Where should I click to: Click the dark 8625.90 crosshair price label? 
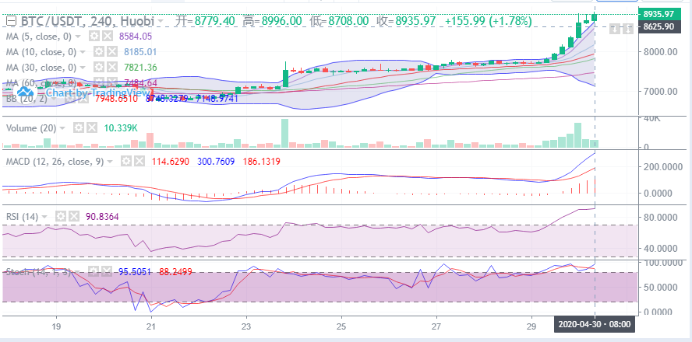coord(658,26)
